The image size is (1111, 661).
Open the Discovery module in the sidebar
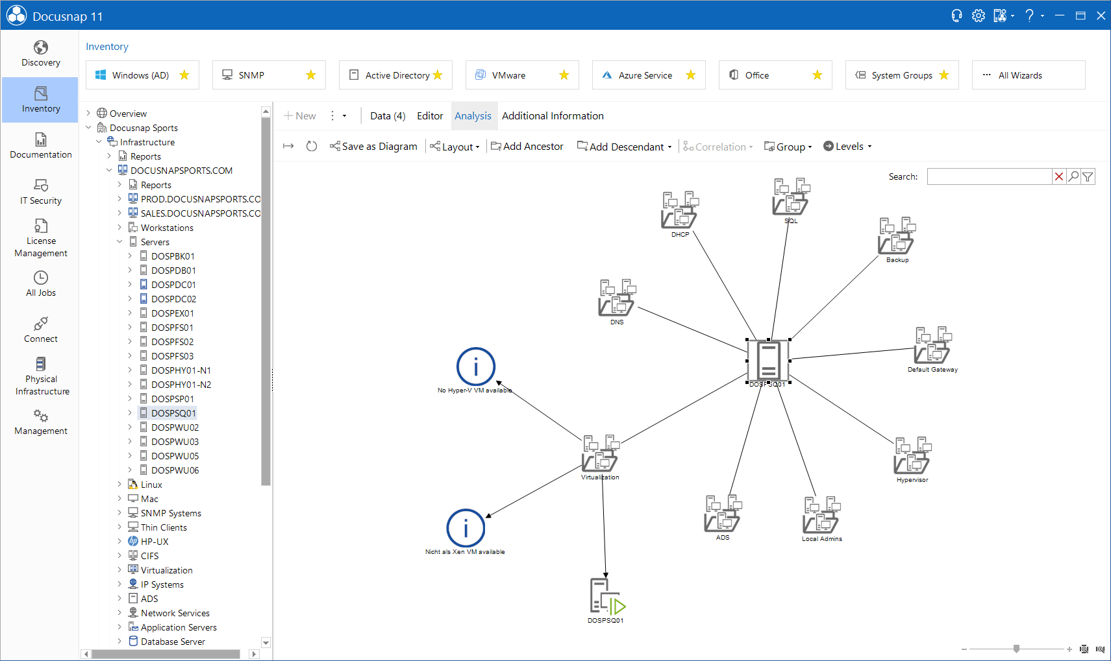coord(40,54)
